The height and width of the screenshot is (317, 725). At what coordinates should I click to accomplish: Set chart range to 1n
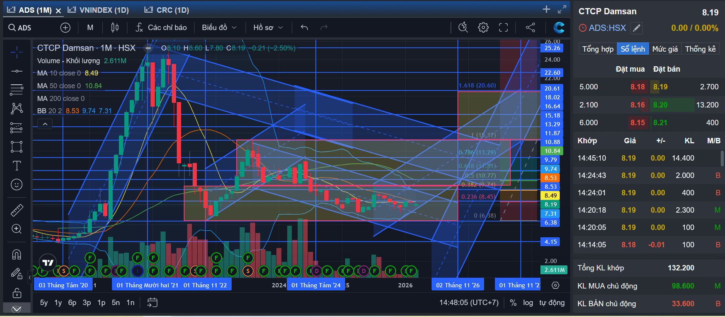pos(130,303)
